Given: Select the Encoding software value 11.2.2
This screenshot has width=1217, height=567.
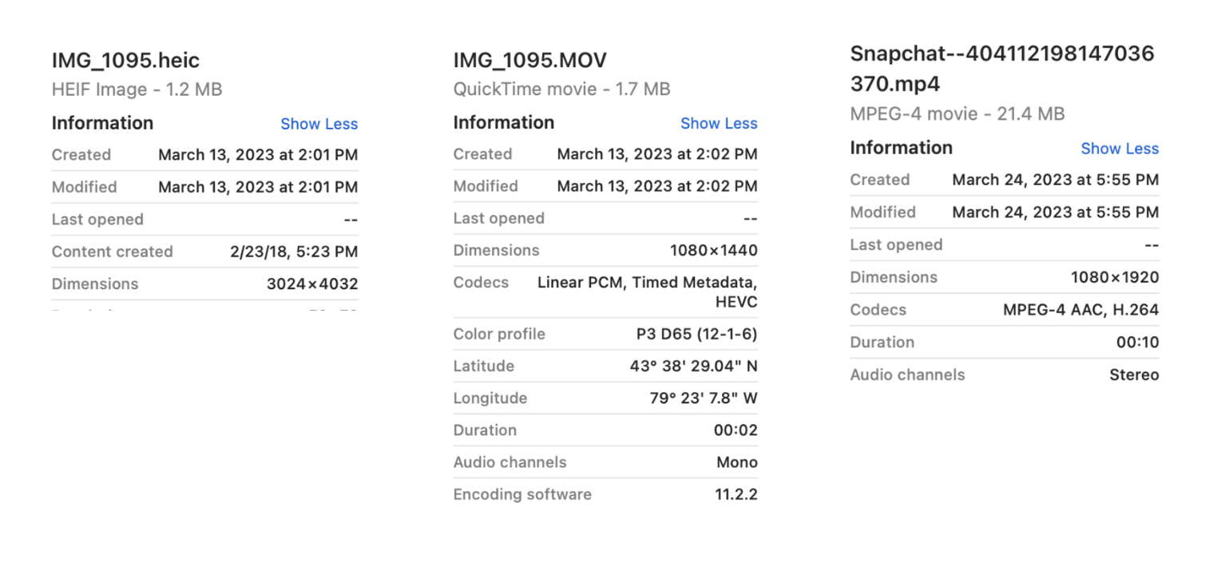Looking at the screenshot, I should pyautogui.click(x=741, y=494).
